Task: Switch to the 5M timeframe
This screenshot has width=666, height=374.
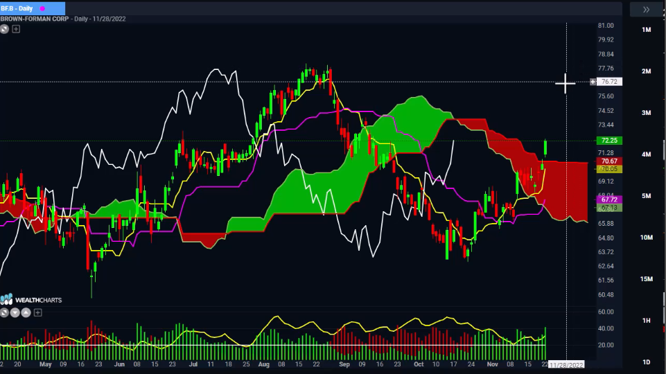Action: (x=646, y=196)
